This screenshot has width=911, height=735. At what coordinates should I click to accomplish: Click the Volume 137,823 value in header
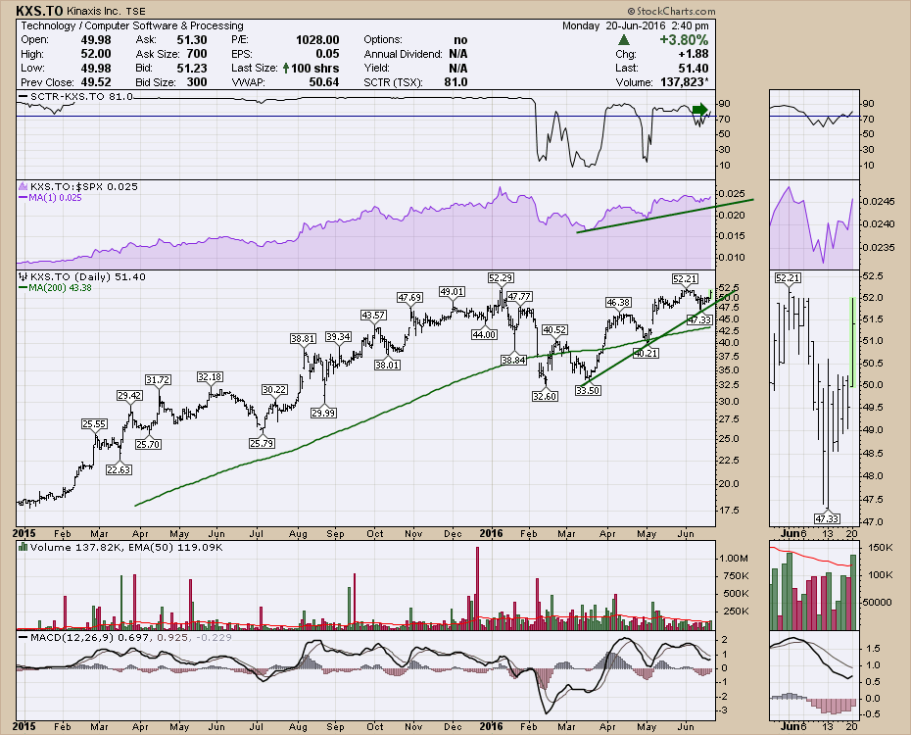click(685, 82)
